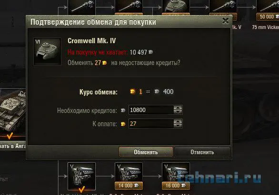Increase the К оплате gold amount with up arrow
The image size is (279, 195).
point(178,121)
